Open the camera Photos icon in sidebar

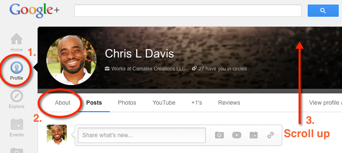click(17, 150)
